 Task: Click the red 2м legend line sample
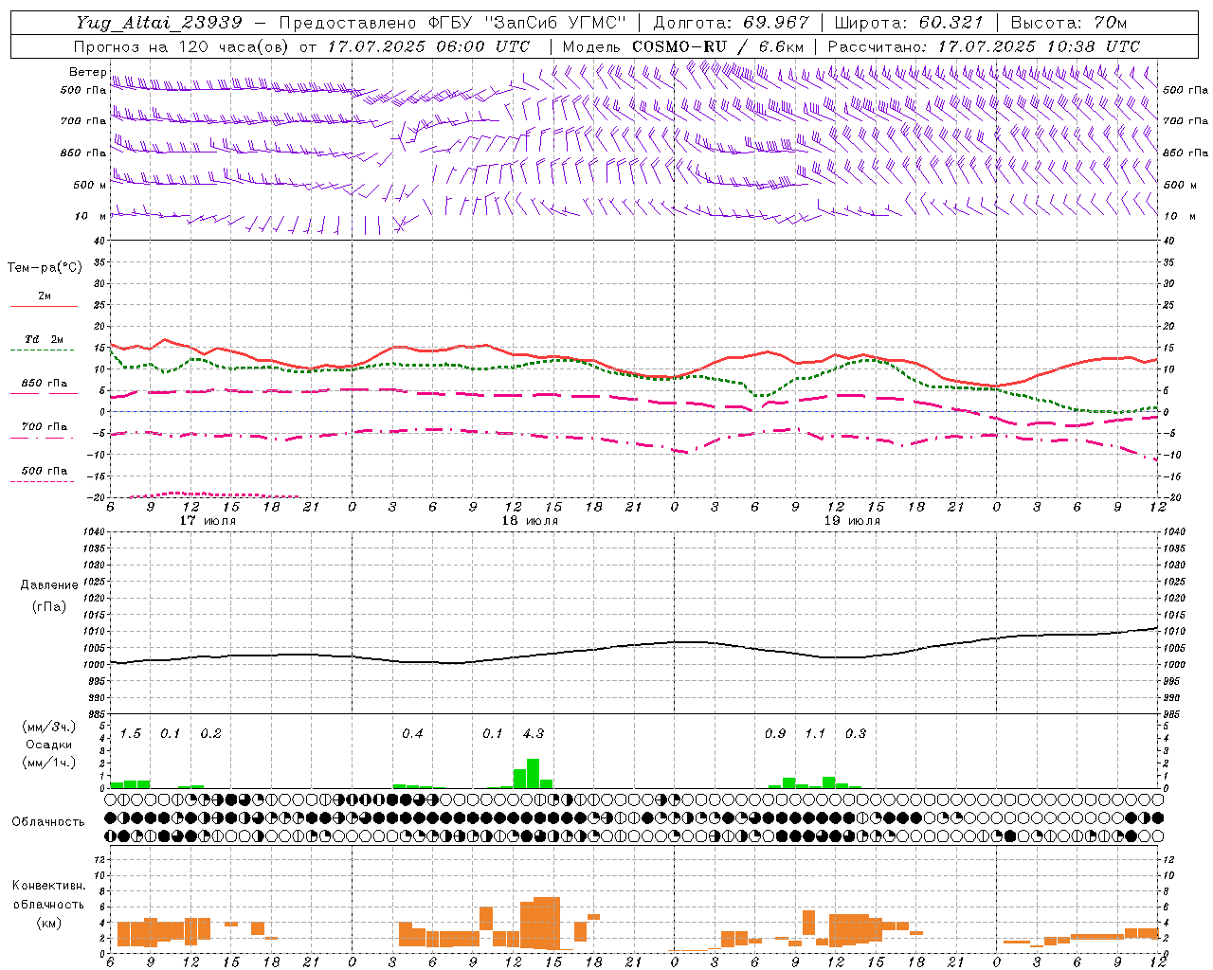[45, 306]
